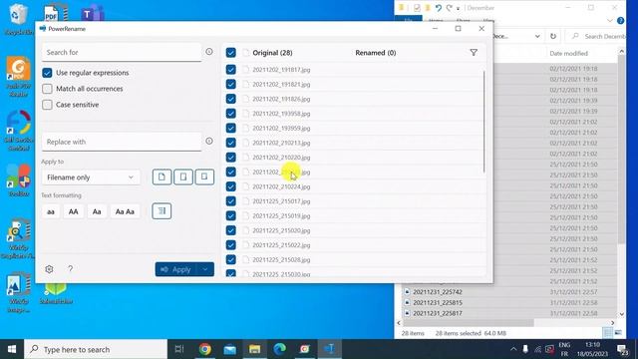
Task: Expand the Apply button dropdown arrow
Action: coord(205,269)
